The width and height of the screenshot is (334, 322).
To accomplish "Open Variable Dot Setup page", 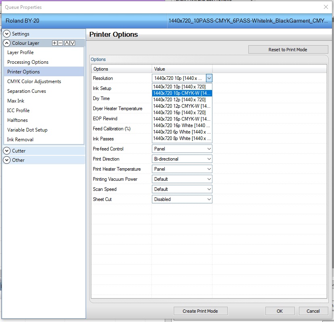I will 44,130.
